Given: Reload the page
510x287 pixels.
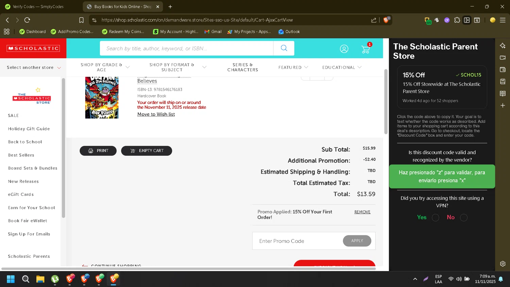Looking at the screenshot, I should 28,20.
